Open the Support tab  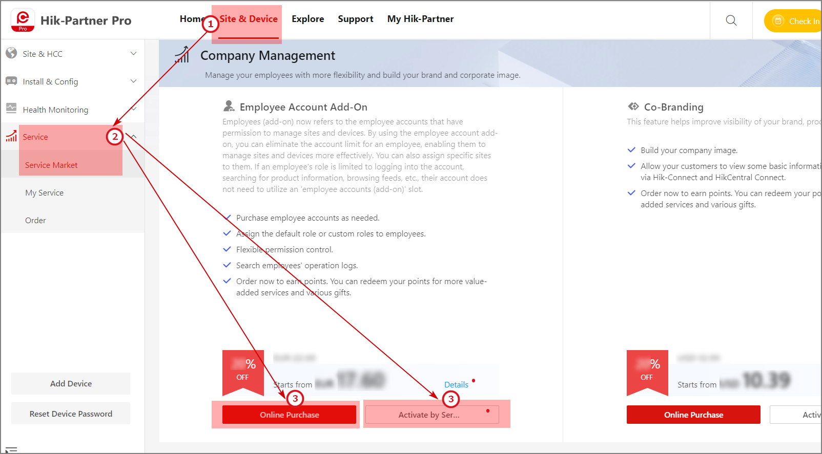click(356, 19)
